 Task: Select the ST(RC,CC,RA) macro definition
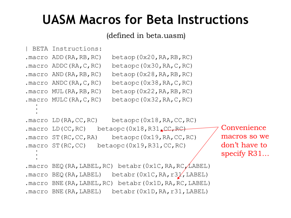click(x=111, y=137)
